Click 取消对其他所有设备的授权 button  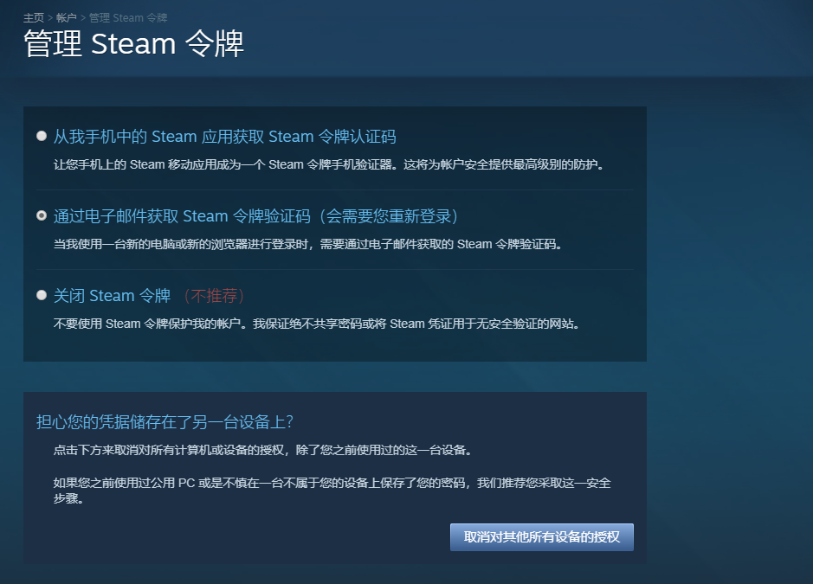[541, 536]
